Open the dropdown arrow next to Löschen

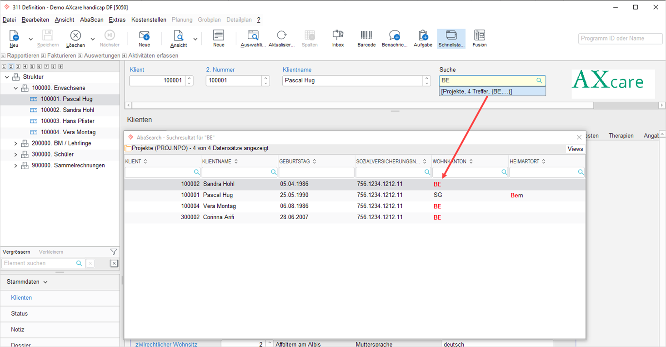92,39
